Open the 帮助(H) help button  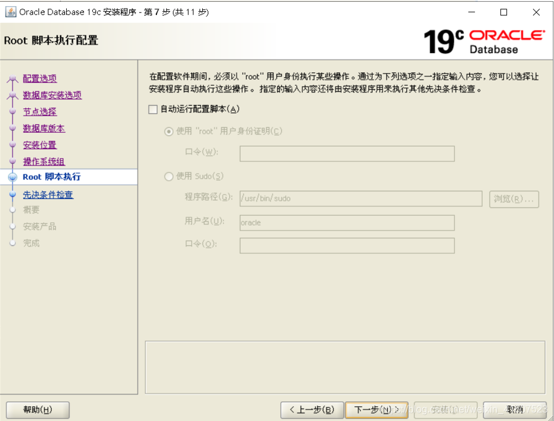click(38, 410)
